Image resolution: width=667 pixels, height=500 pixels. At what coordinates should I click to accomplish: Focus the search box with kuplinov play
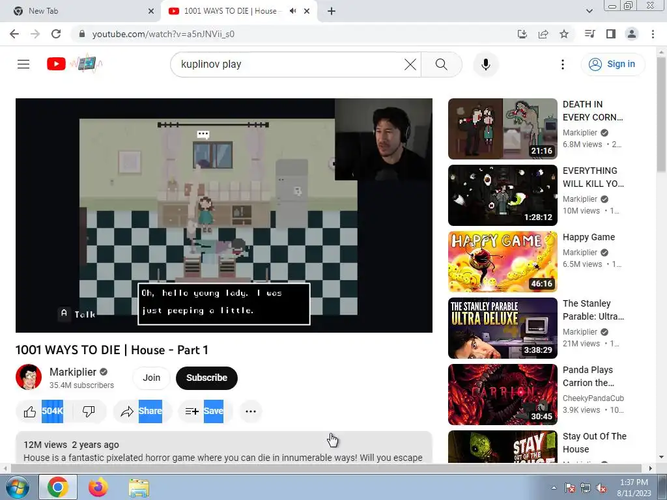[x=289, y=64]
